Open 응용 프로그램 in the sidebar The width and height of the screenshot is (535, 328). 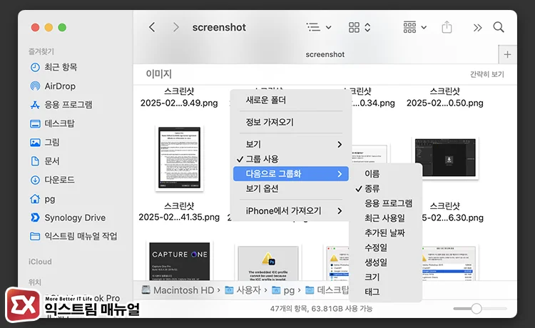coord(61,105)
